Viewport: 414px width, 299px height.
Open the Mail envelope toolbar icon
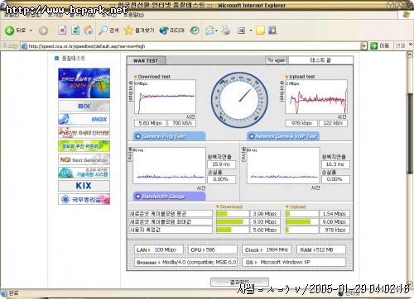click(x=209, y=31)
